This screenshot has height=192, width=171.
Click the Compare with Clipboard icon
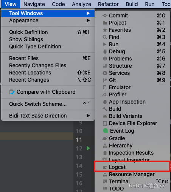(12, 92)
